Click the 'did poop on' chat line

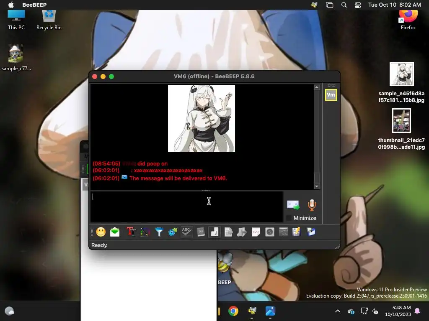coord(152,164)
